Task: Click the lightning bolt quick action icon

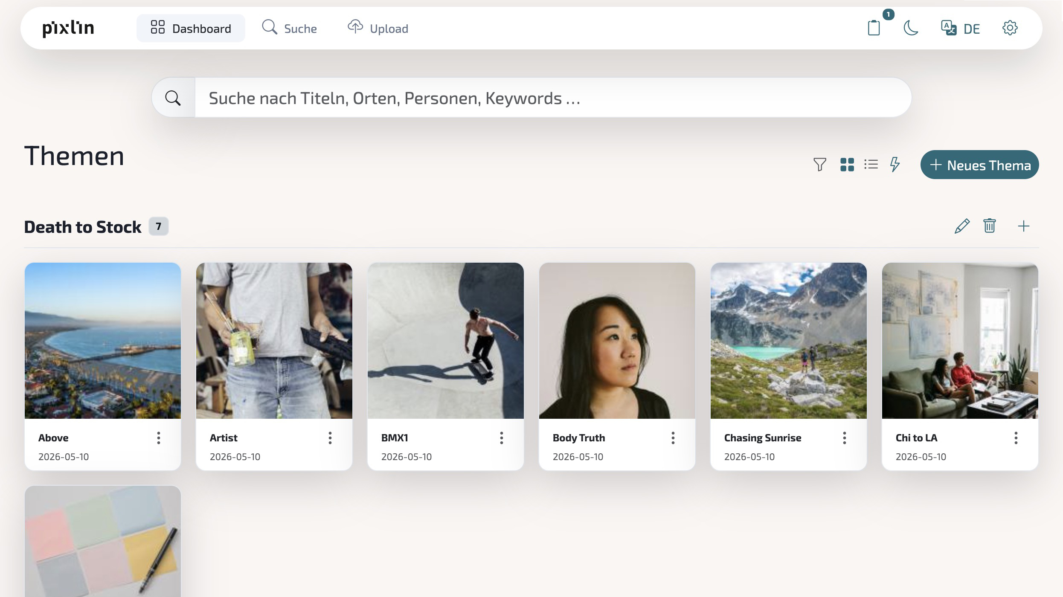Action: tap(895, 165)
